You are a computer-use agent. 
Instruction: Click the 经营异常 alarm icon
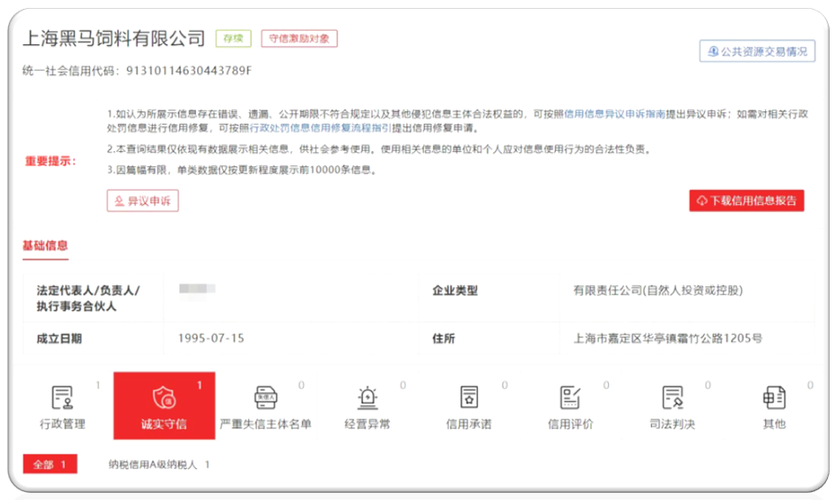coord(367,398)
